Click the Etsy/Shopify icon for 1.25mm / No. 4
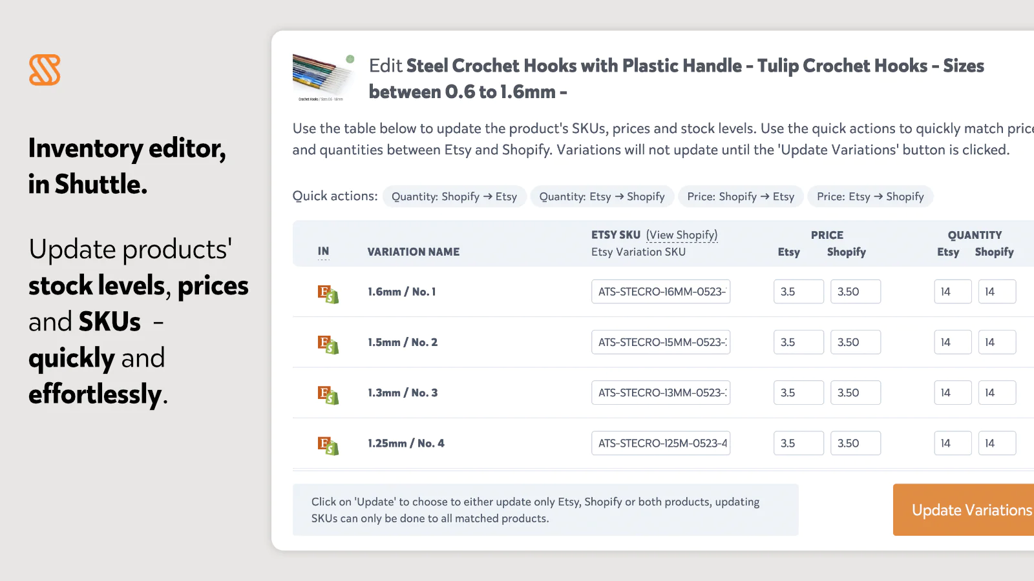This screenshot has height=581, width=1034. pos(328,445)
